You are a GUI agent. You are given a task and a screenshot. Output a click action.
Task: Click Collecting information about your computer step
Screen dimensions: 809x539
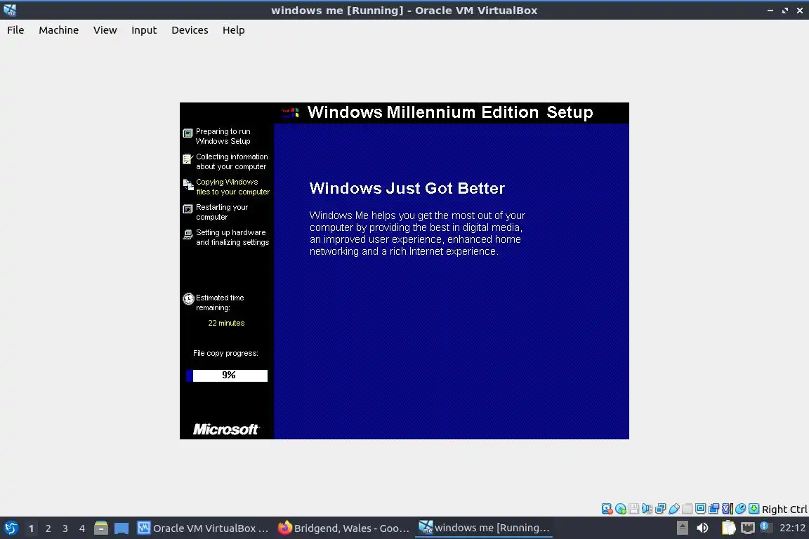click(x=232, y=161)
